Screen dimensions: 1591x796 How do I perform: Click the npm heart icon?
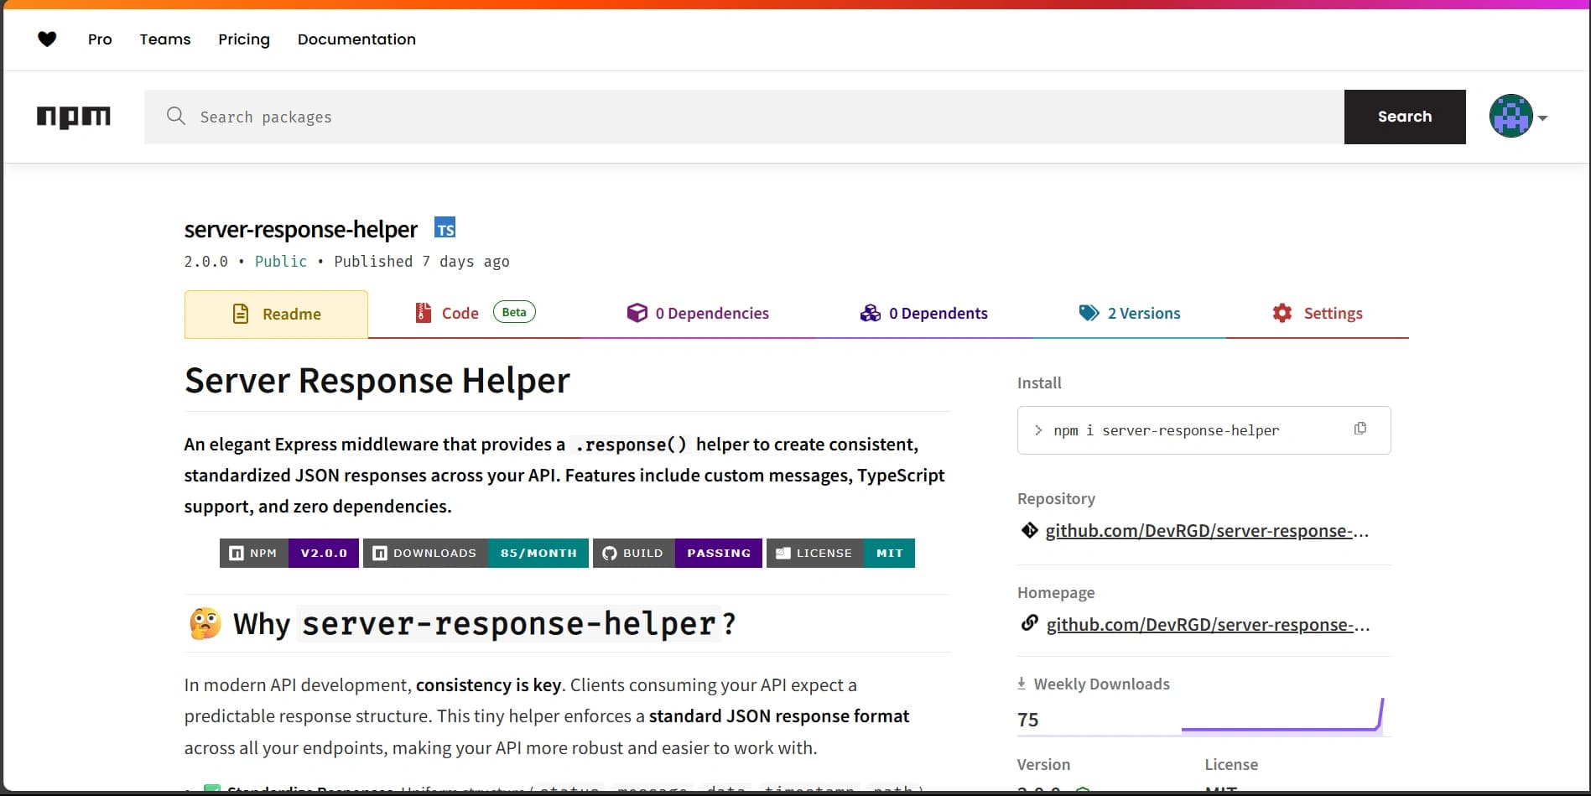pos(47,39)
